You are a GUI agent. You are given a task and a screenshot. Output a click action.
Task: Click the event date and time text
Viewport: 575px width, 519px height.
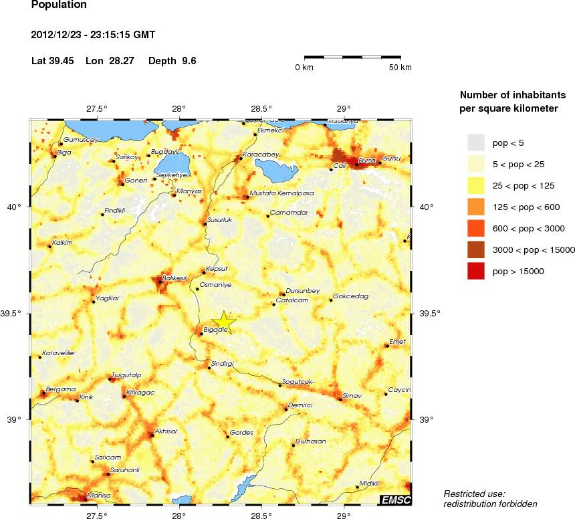pos(94,35)
